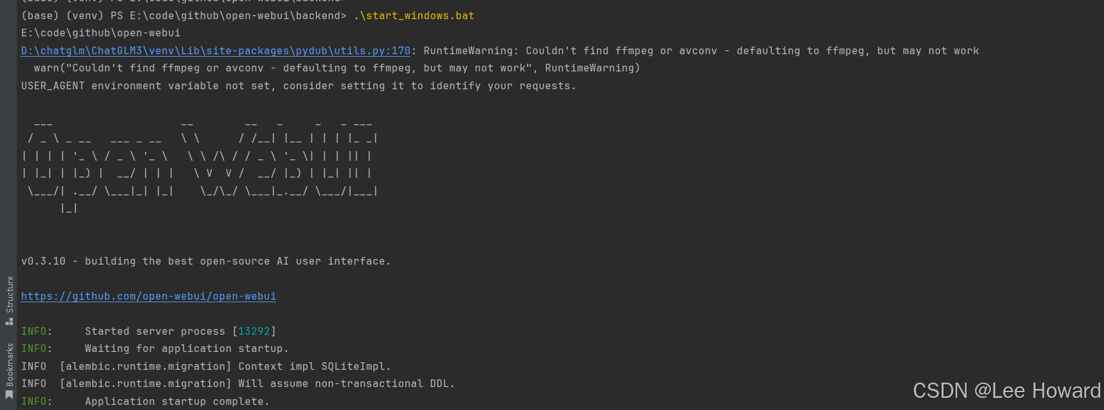Screen dimensions: 1104x410
Task: Click the "Waiting for application startup" log line
Action: tap(187, 349)
